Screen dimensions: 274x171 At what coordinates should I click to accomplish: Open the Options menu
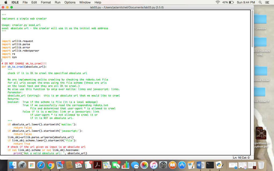point(70,2)
